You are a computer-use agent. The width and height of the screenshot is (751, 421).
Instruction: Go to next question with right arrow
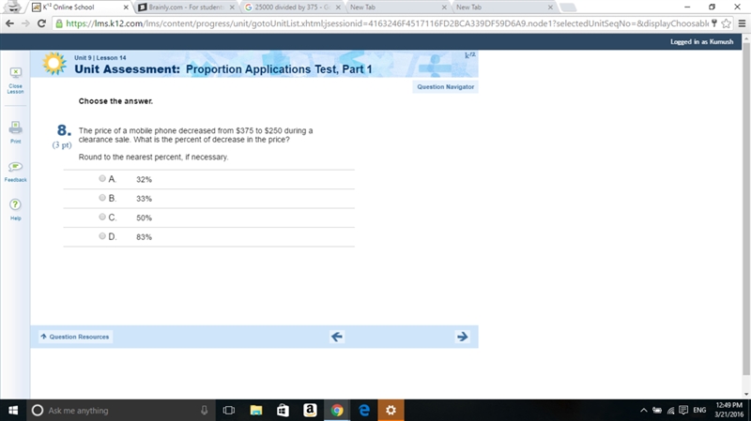[x=462, y=337]
